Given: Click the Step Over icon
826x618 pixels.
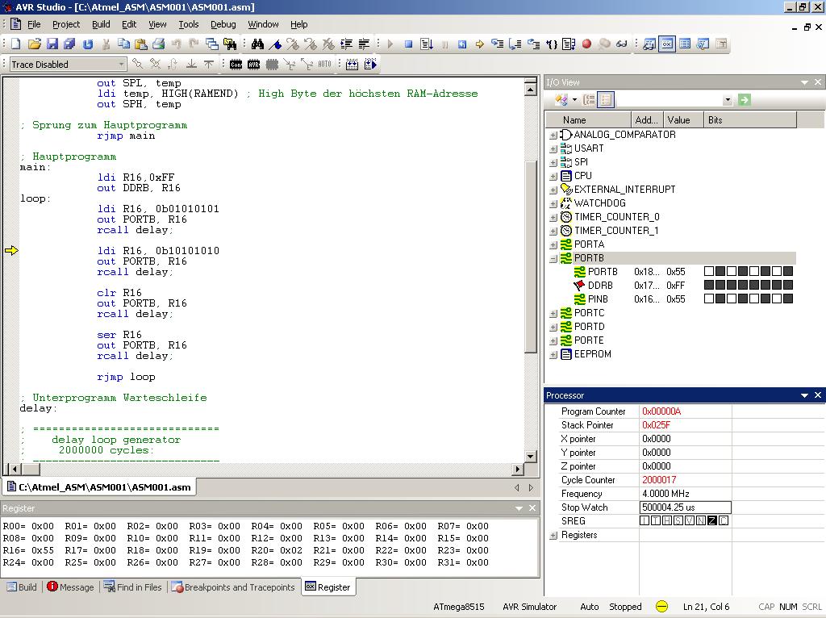Looking at the screenshot, I should pyautogui.click(x=515, y=44).
